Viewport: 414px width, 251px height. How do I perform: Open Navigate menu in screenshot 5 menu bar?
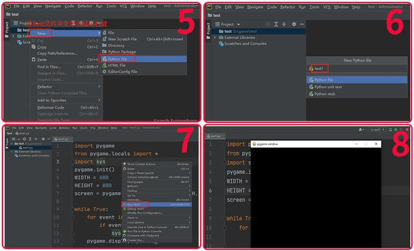tap(53, 6)
